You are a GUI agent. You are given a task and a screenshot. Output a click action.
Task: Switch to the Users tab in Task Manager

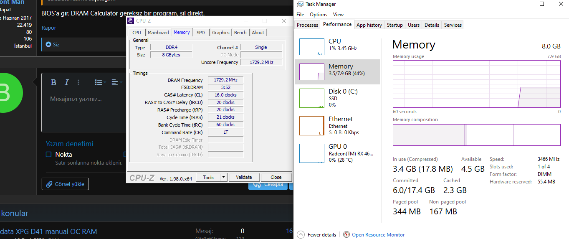(x=414, y=25)
